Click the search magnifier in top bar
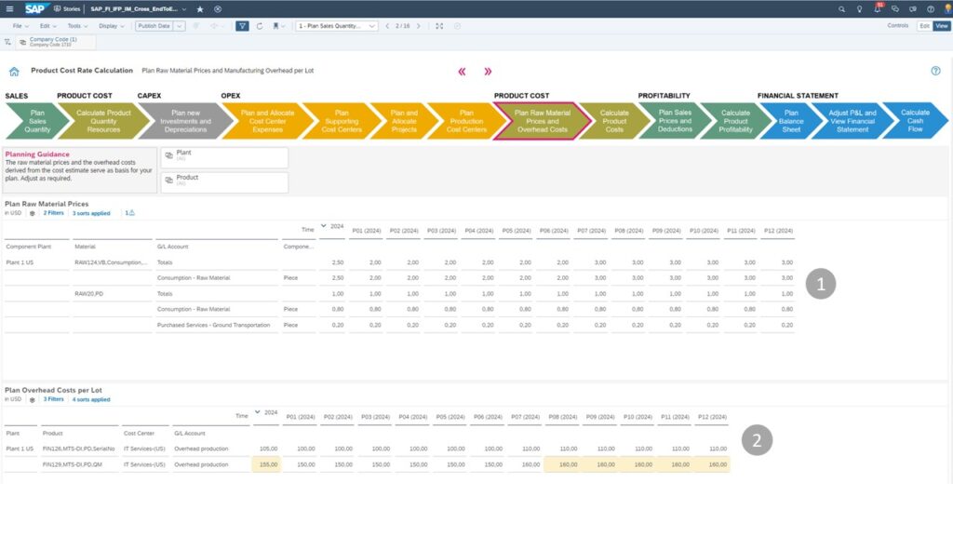The width and height of the screenshot is (953, 536). coord(842,8)
